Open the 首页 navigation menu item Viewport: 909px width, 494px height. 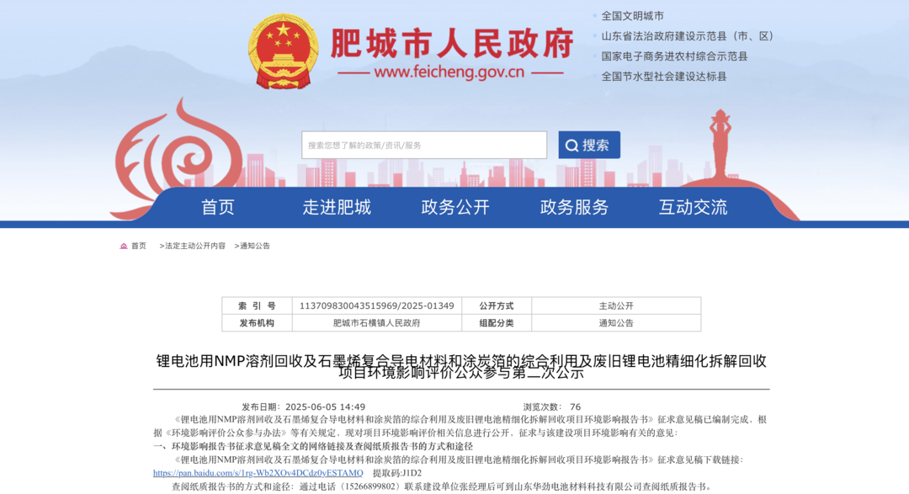218,207
